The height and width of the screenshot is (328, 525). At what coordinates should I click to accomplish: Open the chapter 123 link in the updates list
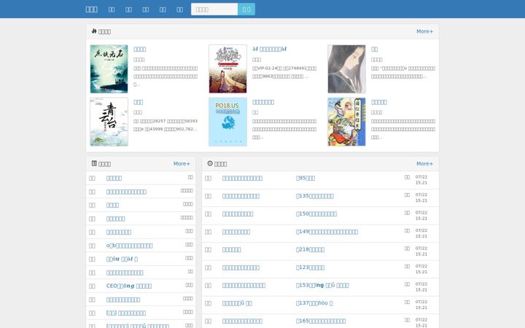click(310, 268)
